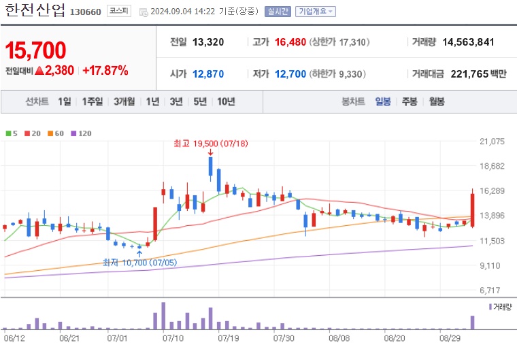The height and width of the screenshot is (347, 517).
Task: Click the current price 15,700
Action: click(35, 50)
